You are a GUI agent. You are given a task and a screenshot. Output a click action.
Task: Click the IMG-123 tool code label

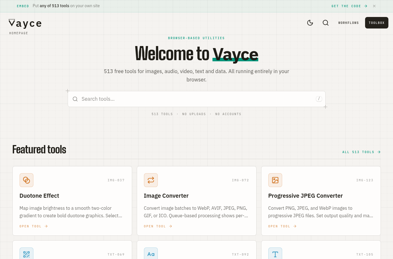365,180
